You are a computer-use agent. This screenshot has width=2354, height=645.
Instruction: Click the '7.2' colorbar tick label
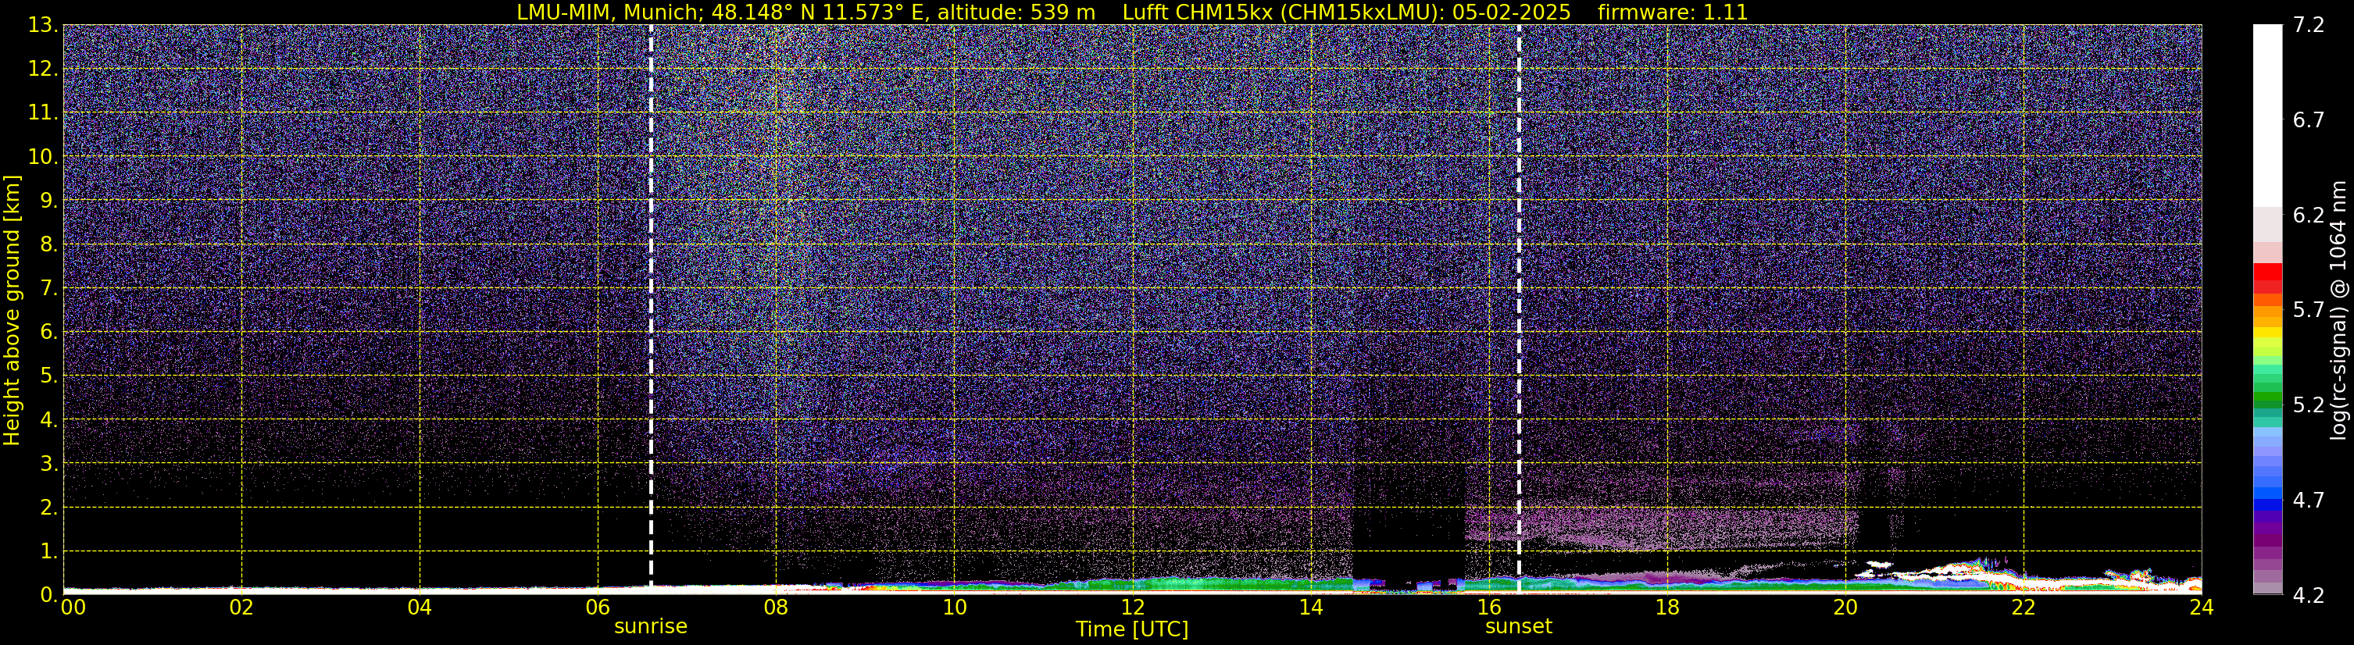[x=2309, y=25]
